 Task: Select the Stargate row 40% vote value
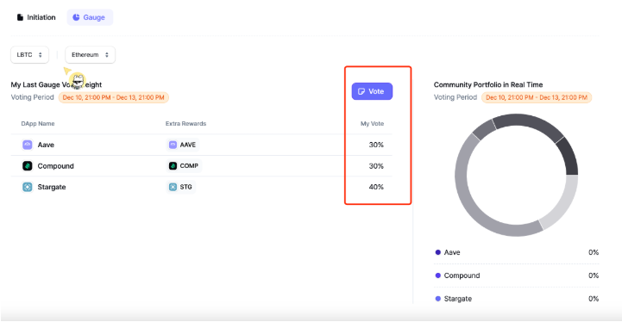tap(376, 187)
